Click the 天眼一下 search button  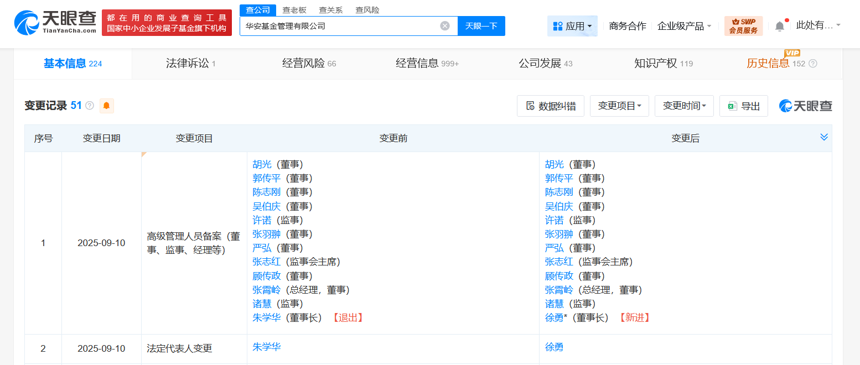point(481,25)
